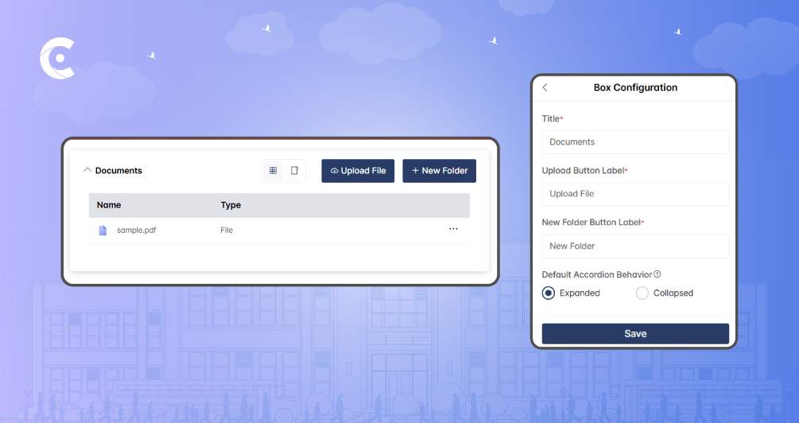This screenshot has width=799, height=423.
Task: Select the Expanded radio option
Action: coord(549,293)
